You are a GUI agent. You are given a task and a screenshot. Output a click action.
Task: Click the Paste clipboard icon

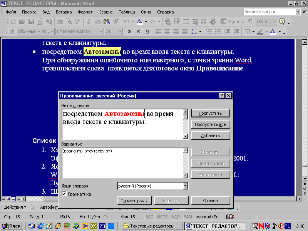pyautogui.click(x=107, y=22)
